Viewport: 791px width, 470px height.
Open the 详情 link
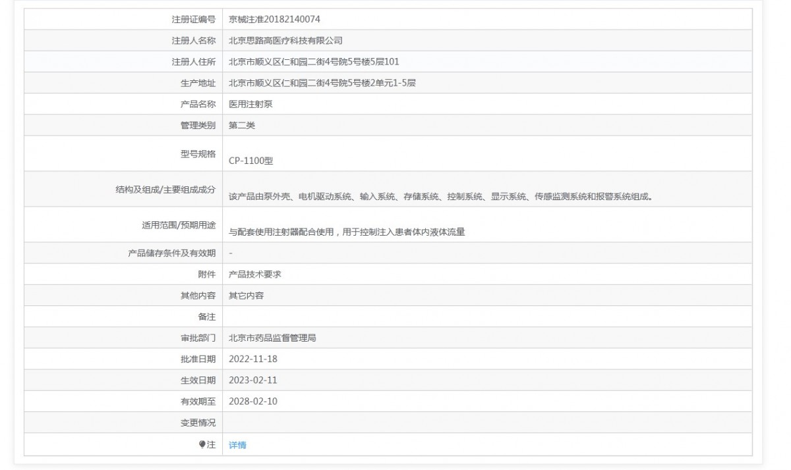tap(237, 445)
